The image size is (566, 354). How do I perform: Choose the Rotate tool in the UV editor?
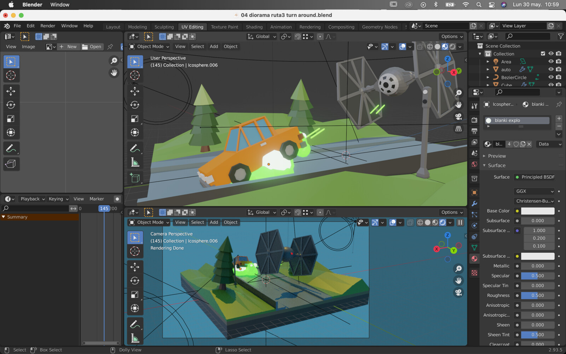(11, 105)
